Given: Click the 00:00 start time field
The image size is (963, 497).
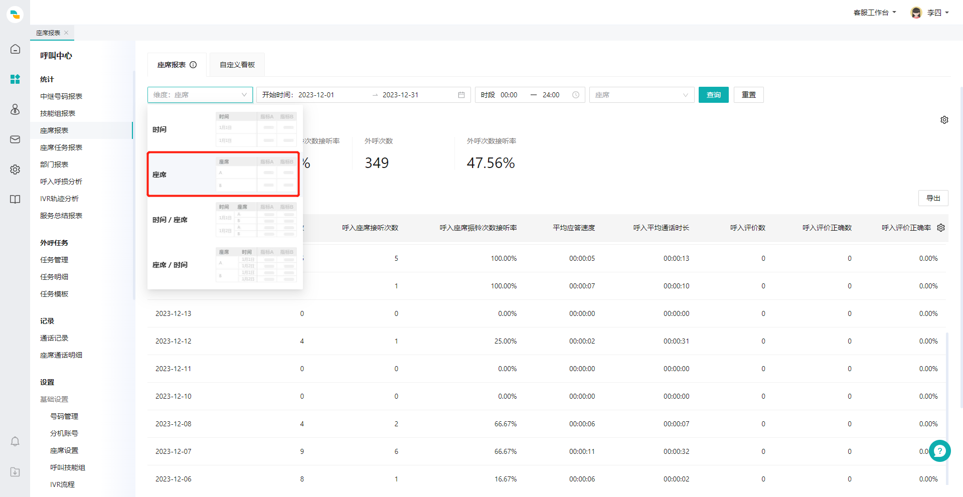Looking at the screenshot, I should 509,95.
